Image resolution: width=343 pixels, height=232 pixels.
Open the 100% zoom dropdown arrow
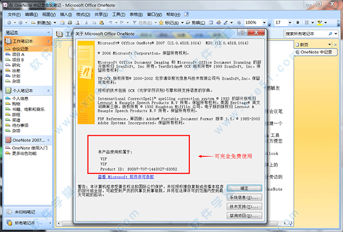pyautogui.click(x=264, y=22)
